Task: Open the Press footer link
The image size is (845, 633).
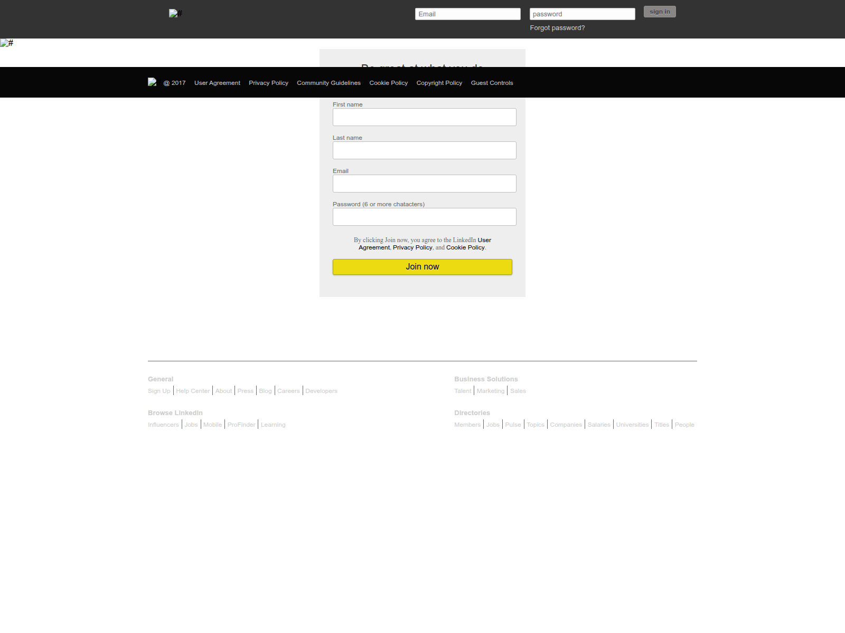Action: [x=245, y=391]
